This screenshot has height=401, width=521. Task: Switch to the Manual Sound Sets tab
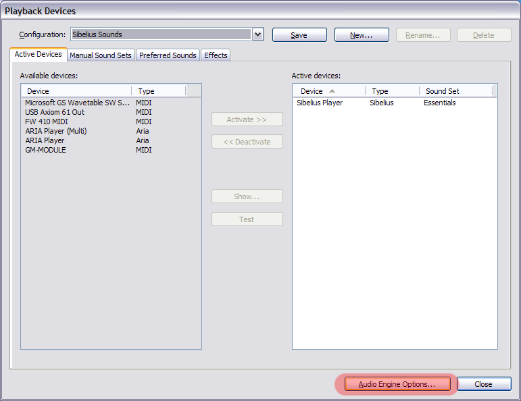pos(101,55)
